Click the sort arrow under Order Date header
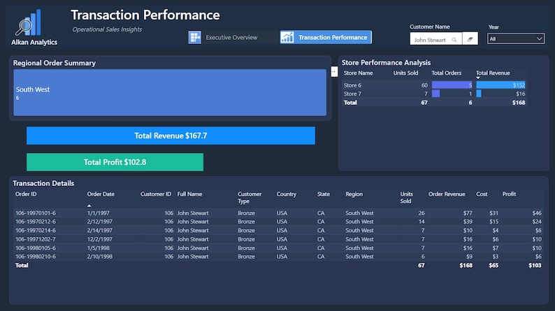The height and width of the screenshot is (311, 555). pos(89,205)
